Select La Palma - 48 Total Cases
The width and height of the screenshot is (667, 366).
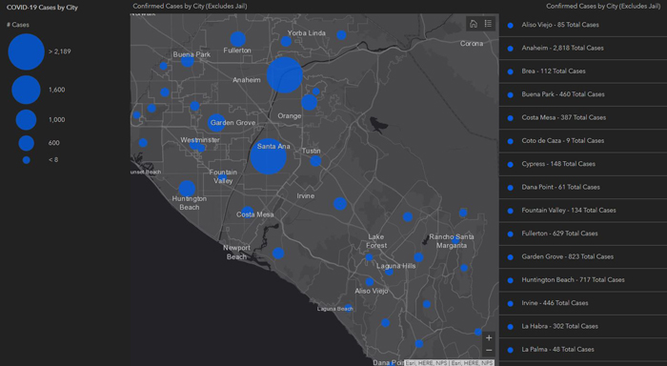click(x=583, y=350)
